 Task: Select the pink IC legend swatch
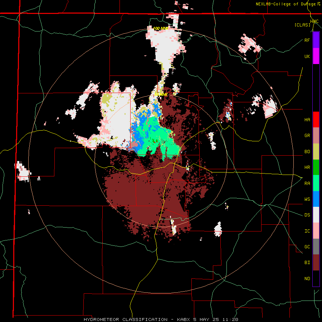[x=316, y=231]
